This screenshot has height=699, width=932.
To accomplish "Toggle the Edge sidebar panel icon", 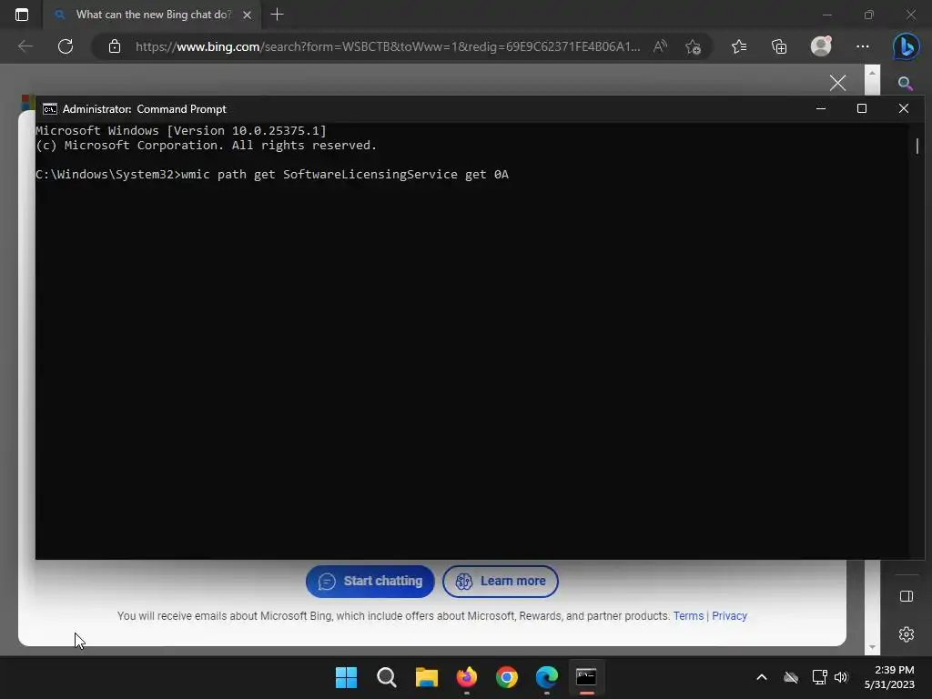I will (907, 596).
